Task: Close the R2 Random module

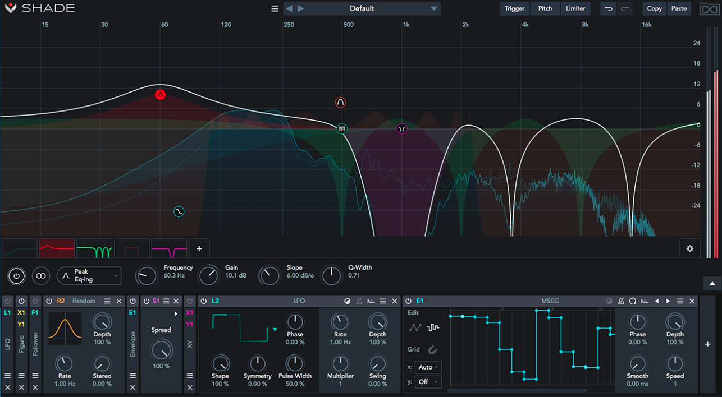Action: [x=119, y=301]
